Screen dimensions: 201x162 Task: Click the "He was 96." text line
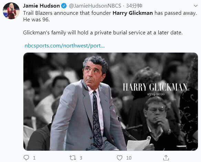coord(36,20)
